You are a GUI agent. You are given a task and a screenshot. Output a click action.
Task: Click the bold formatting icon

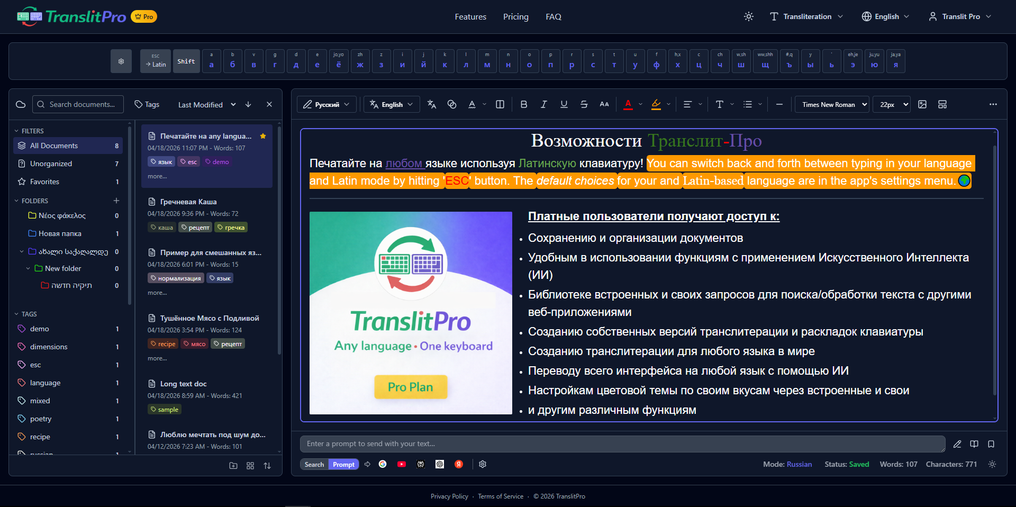click(x=524, y=104)
